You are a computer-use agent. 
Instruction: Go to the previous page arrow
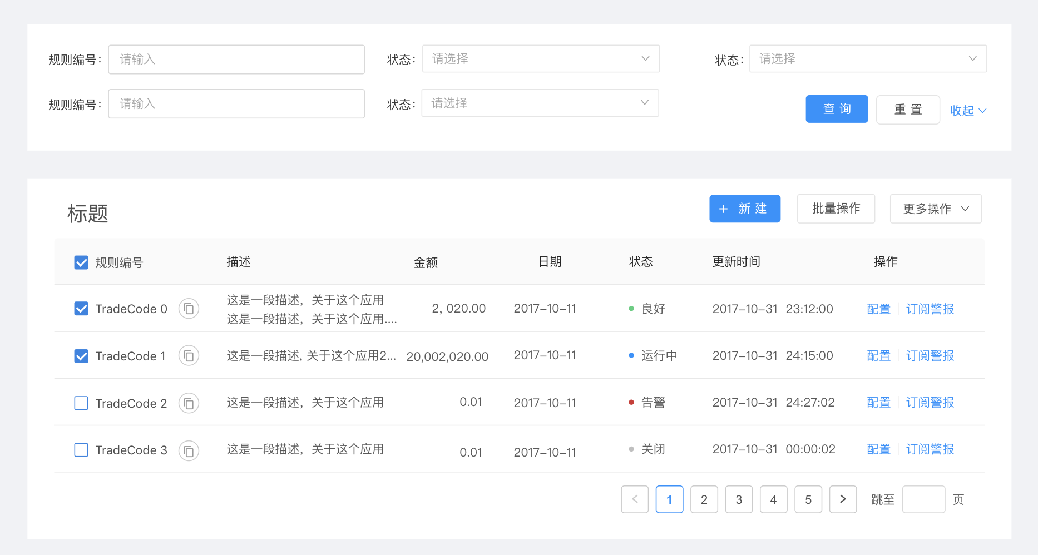(x=635, y=499)
